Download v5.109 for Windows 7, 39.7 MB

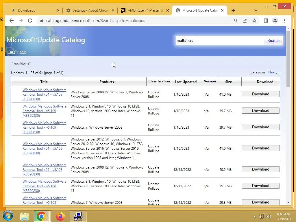(260, 127)
